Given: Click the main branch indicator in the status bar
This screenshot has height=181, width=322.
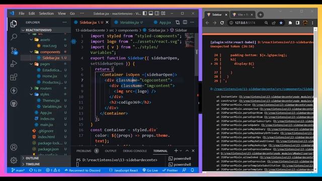Looking at the screenshot, I should (18, 170).
